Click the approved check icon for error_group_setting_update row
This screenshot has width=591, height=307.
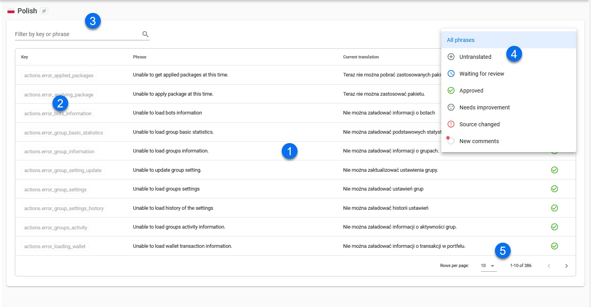click(555, 170)
